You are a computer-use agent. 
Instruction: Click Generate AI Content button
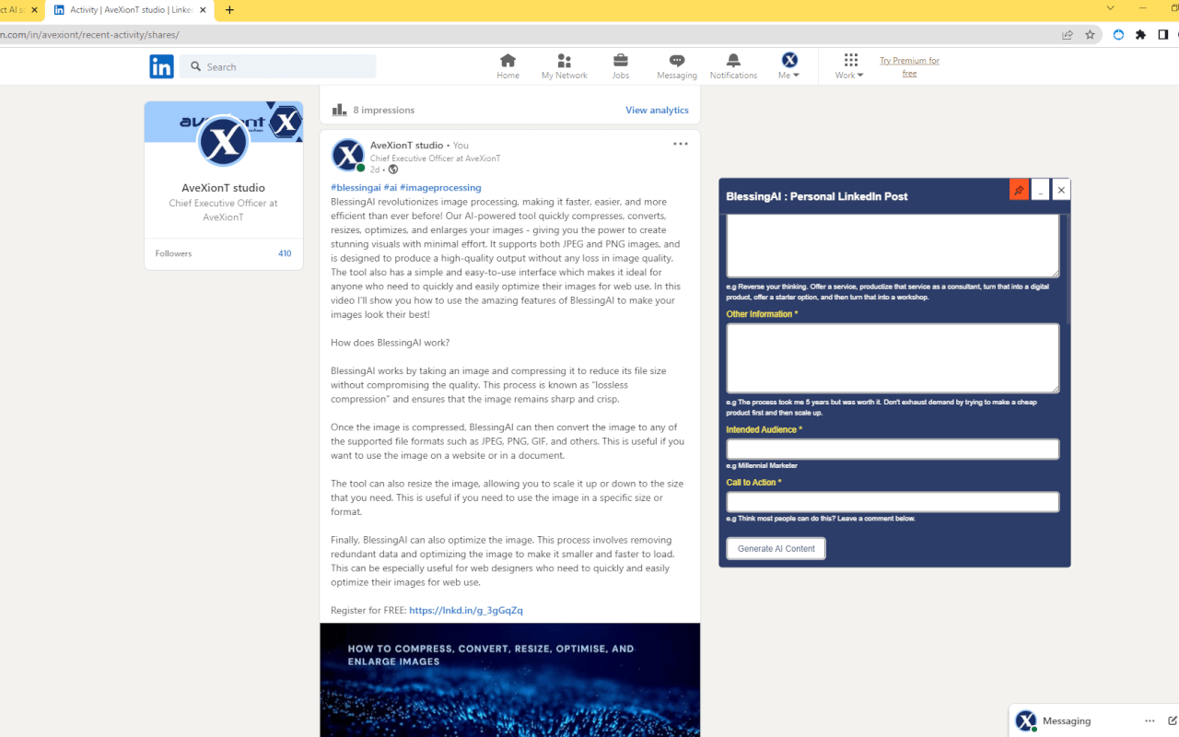776,549
